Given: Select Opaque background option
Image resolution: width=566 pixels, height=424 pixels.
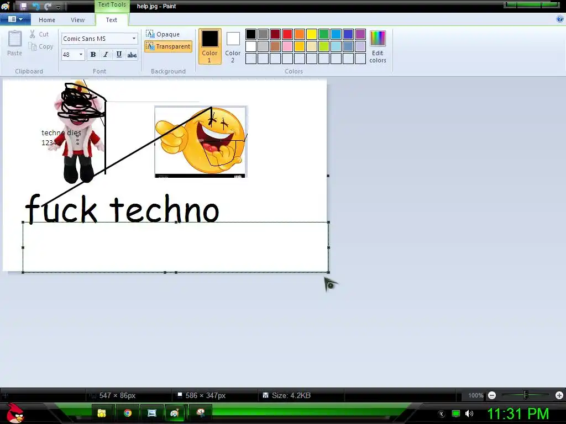Looking at the screenshot, I should pos(163,34).
